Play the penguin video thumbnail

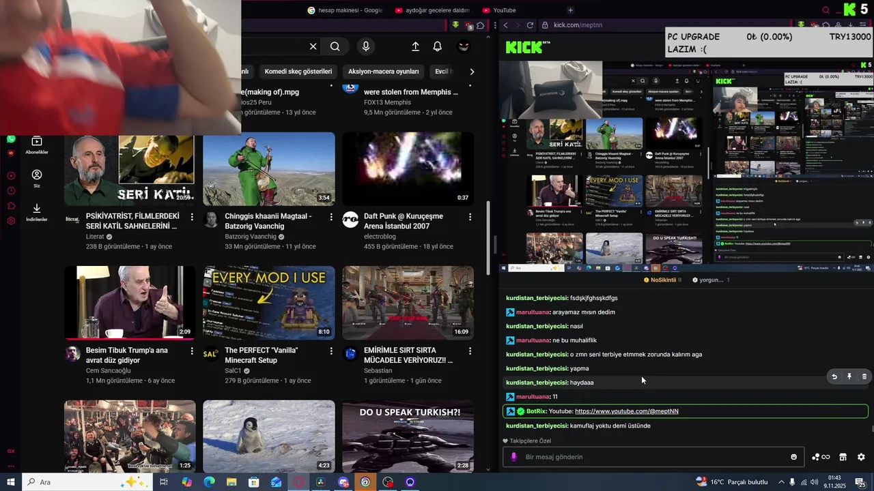[x=269, y=436]
